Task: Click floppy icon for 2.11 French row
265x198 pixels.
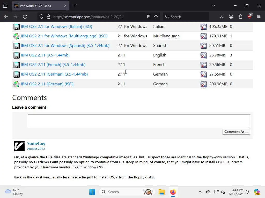Action: tap(16, 65)
